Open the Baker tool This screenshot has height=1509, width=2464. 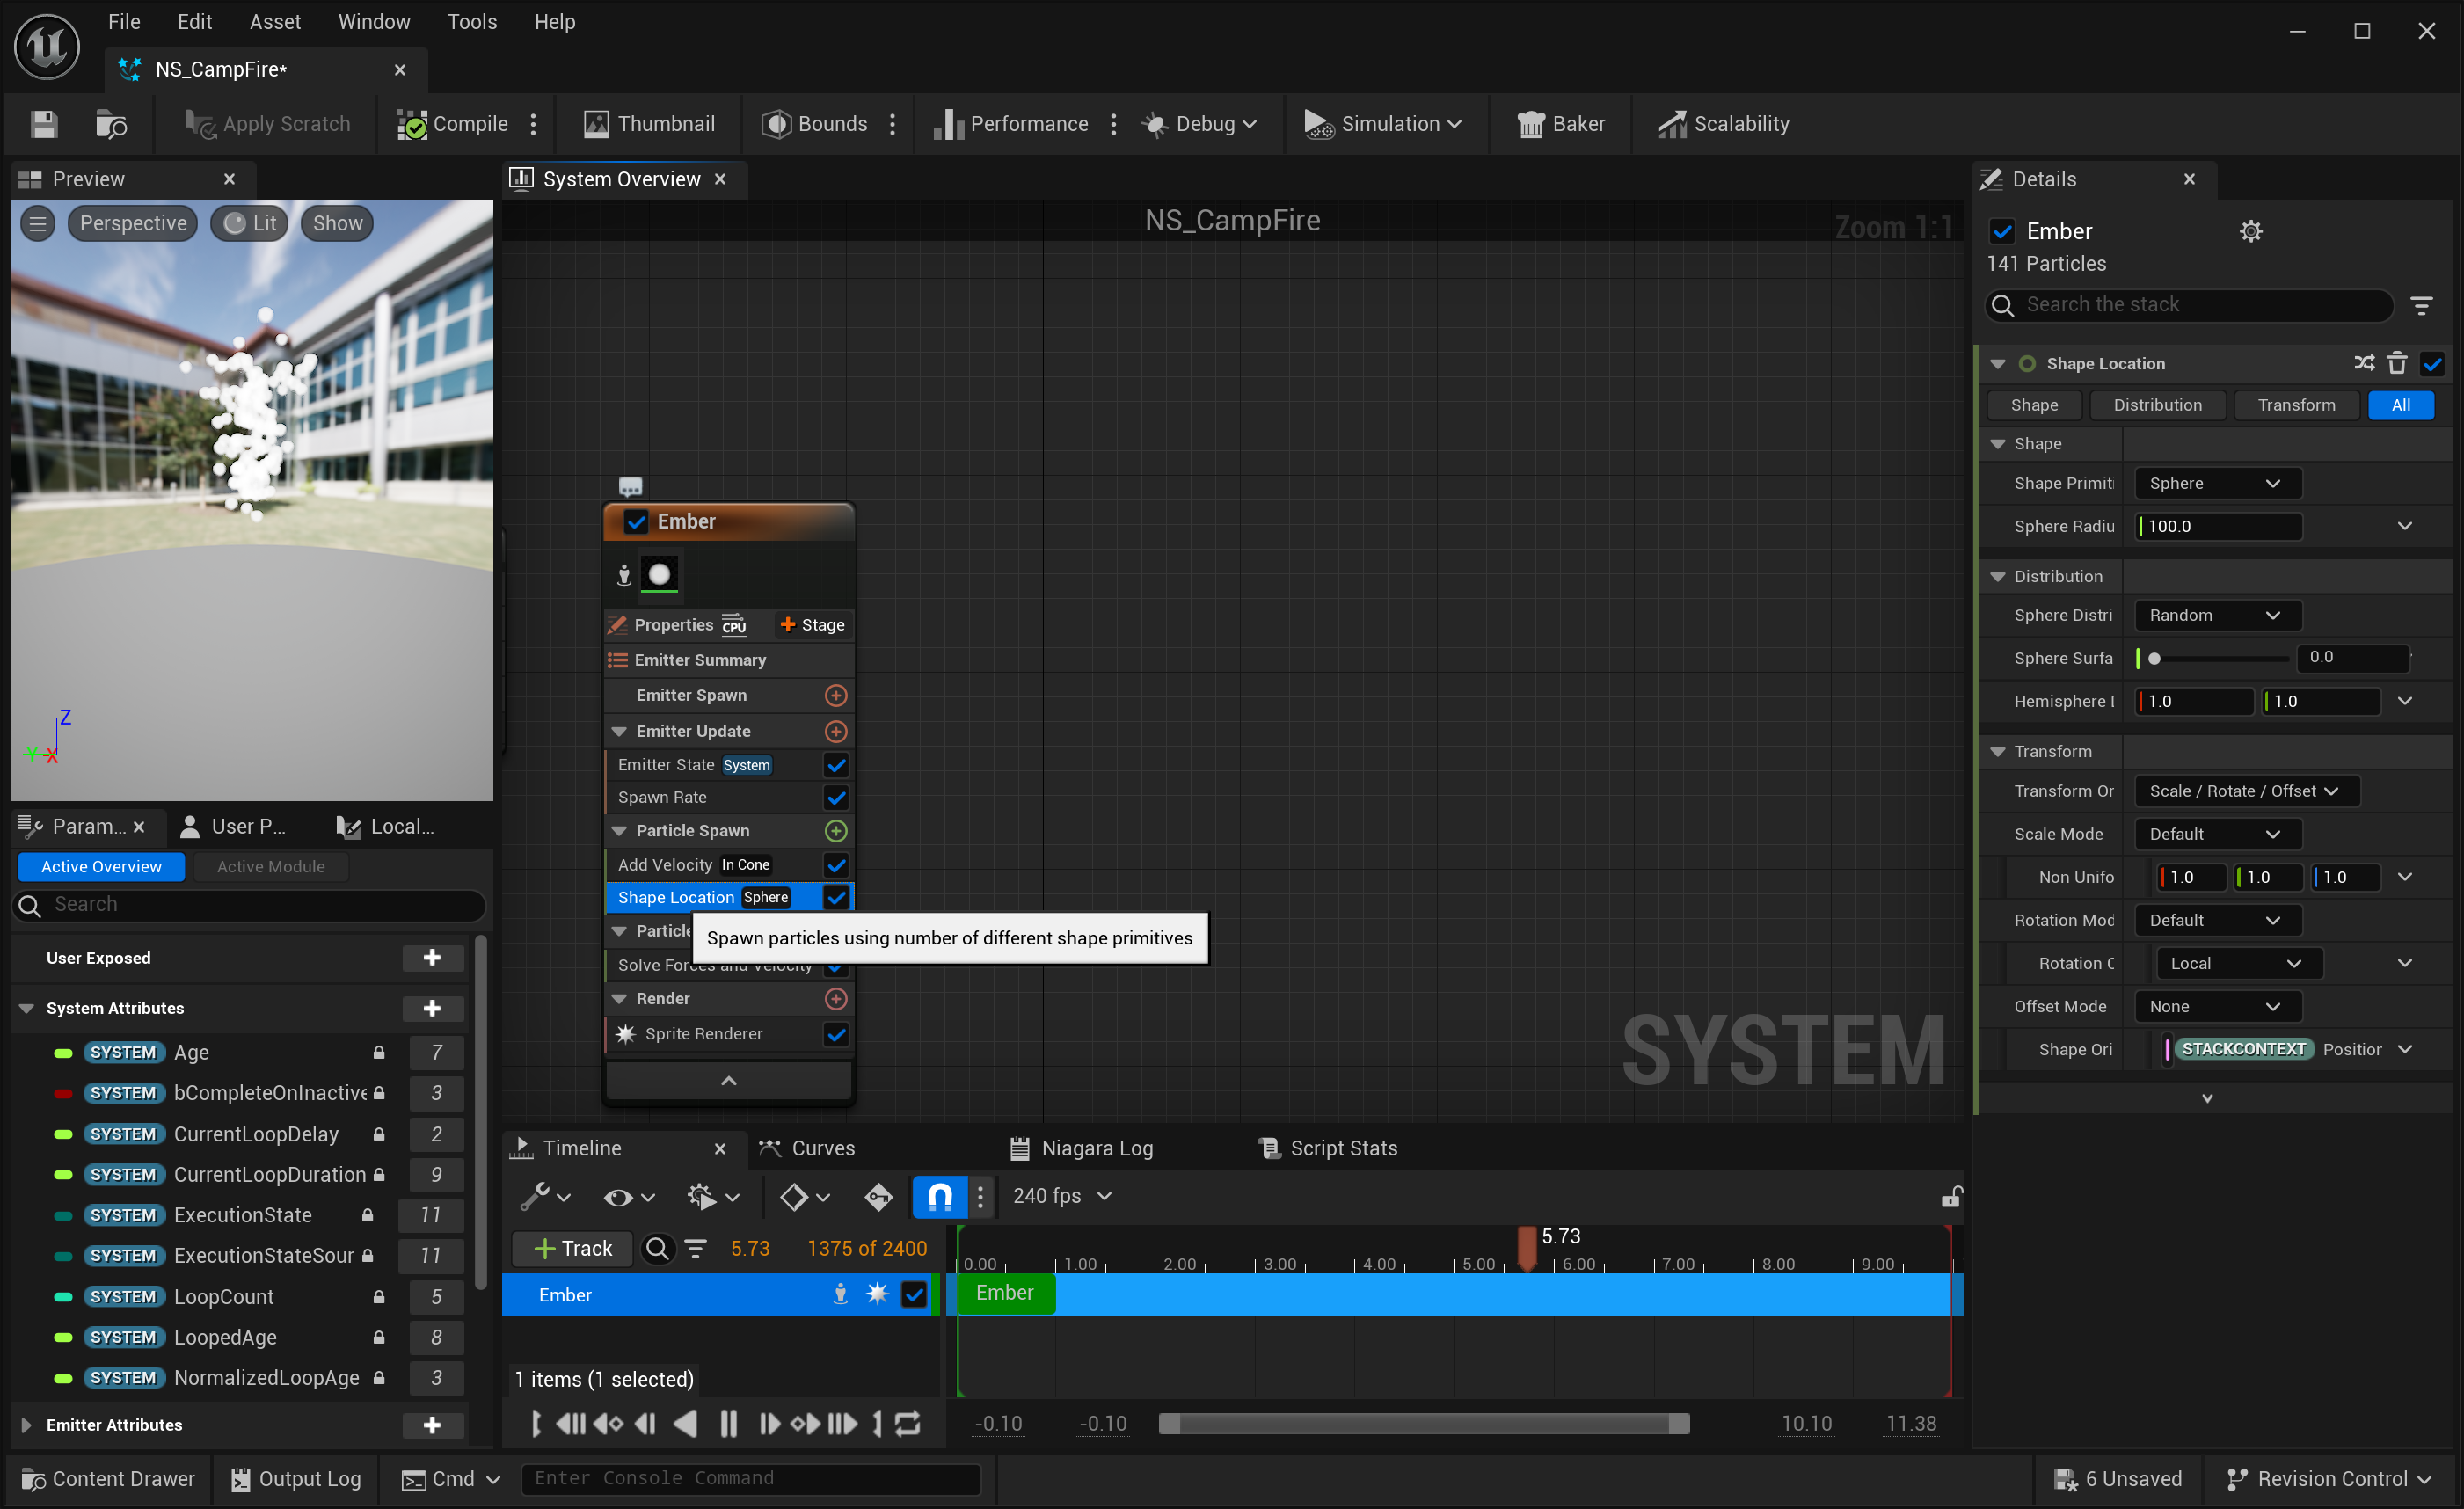pyautogui.click(x=1561, y=124)
